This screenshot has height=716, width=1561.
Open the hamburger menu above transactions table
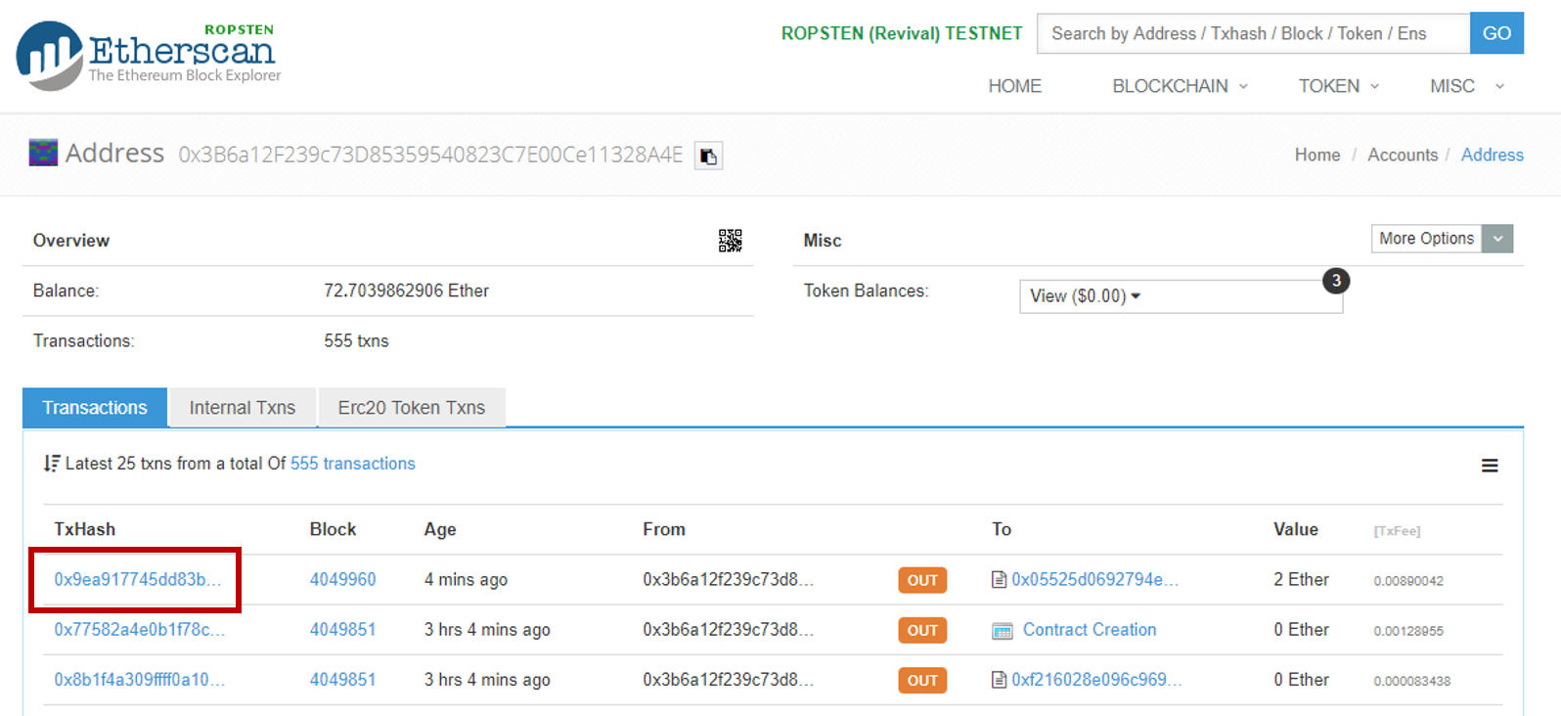pos(1490,466)
